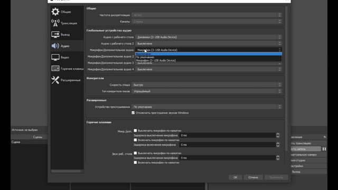The width and height of the screenshot is (338, 190).
Task: Open the Аудио с рабочего стола 2 dropdown
Action: (x=209, y=43)
